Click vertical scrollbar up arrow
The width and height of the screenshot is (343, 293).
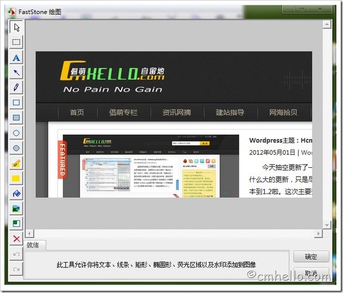tap(327, 24)
